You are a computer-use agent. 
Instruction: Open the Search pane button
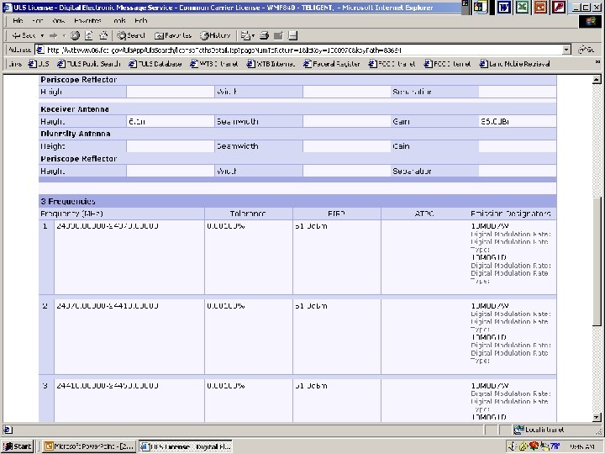[x=131, y=35]
